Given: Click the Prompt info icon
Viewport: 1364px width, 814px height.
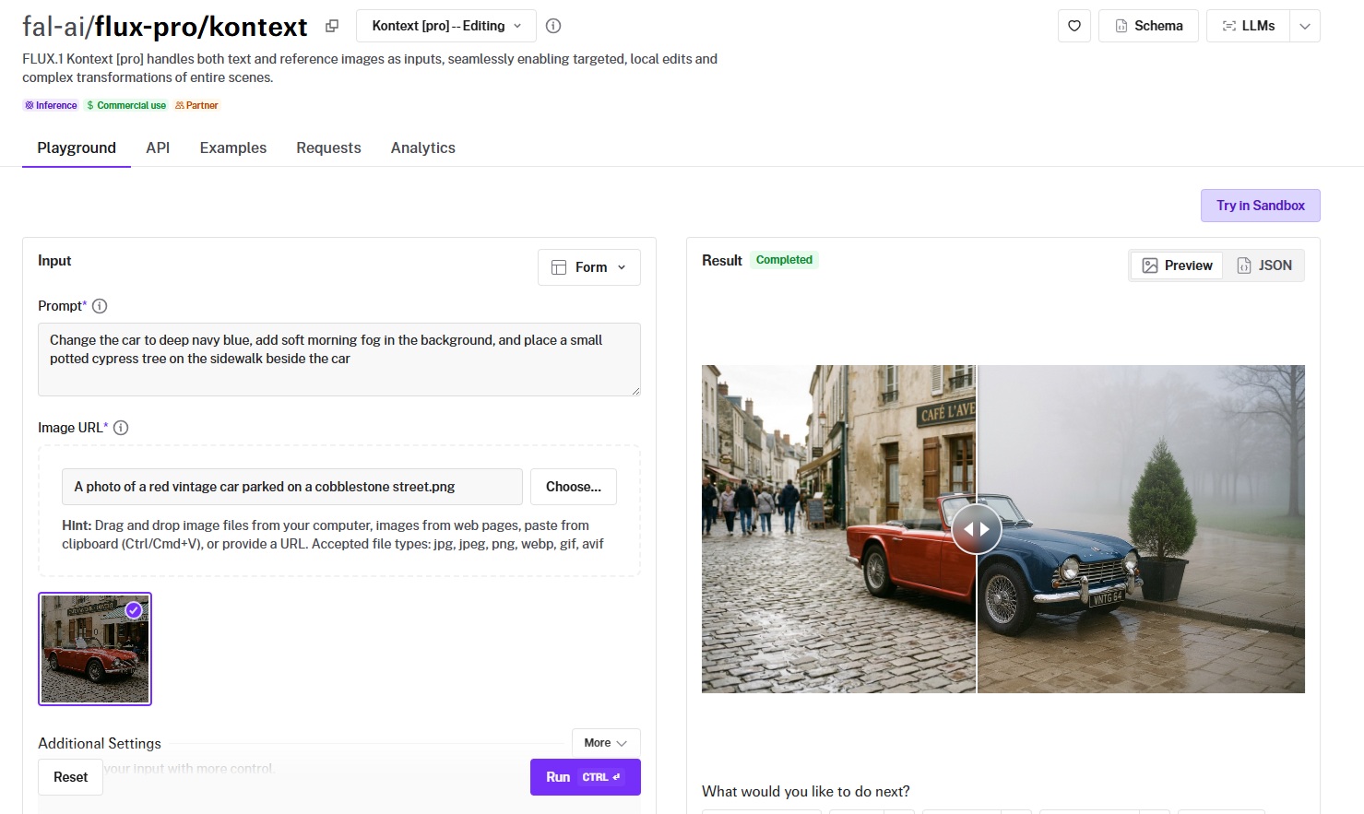Looking at the screenshot, I should 100,306.
